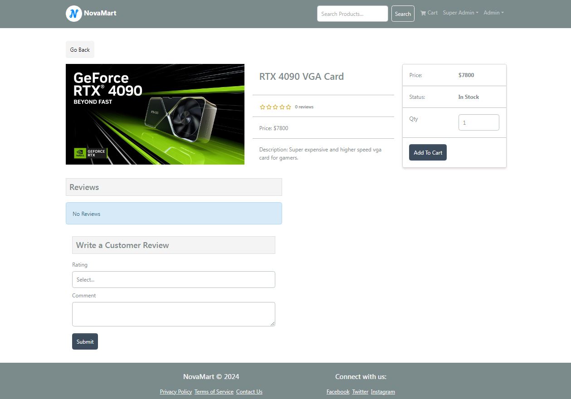Expand the Super Admin dropdown
The image size is (571, 399).
point(460,13)
